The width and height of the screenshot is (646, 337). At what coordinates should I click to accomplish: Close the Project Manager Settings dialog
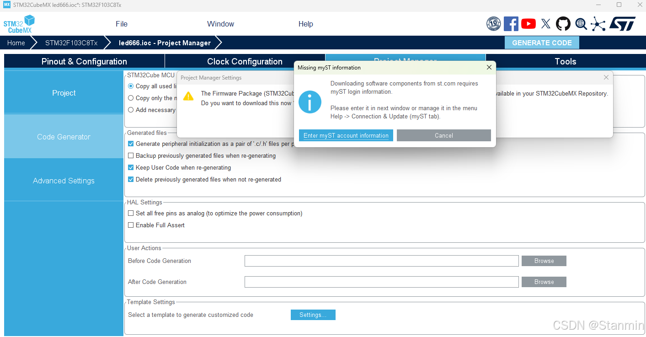click(x=606, y=77)
